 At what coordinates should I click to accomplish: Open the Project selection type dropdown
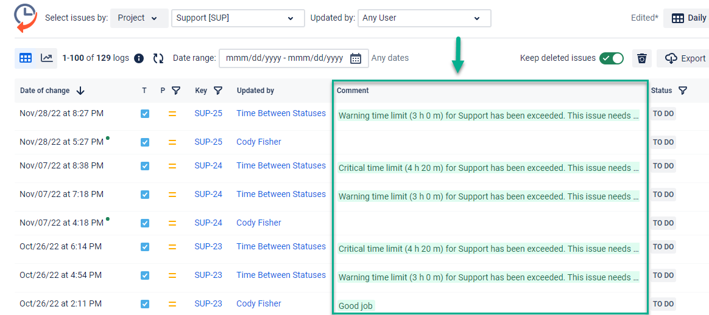point(139,18)
